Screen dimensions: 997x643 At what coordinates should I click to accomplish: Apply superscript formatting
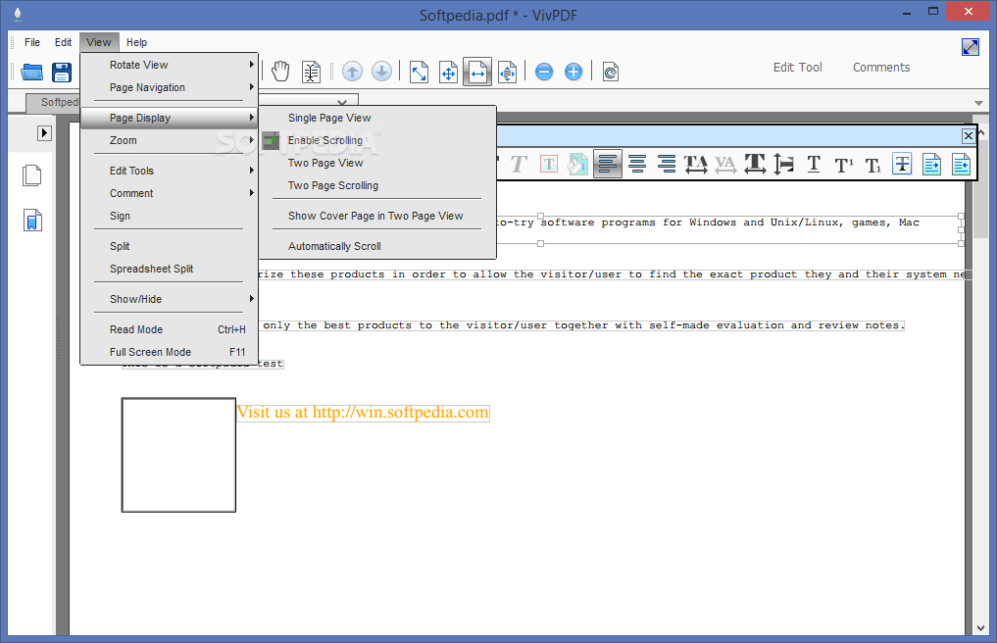(844, 165)
